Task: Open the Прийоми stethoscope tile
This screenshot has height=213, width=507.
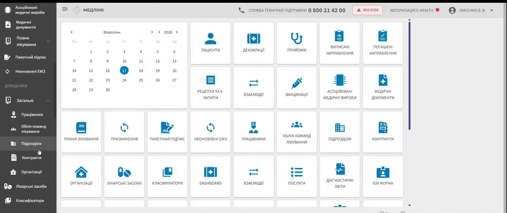Action: coord(297,43)
